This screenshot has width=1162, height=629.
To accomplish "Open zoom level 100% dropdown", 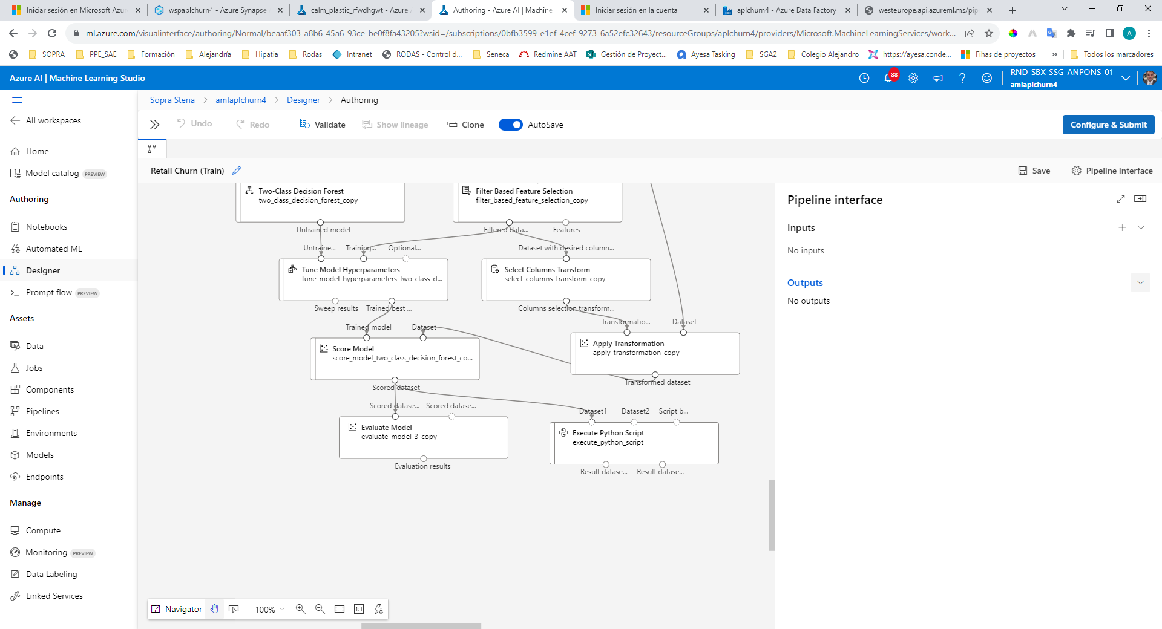I will pos(270,610).
